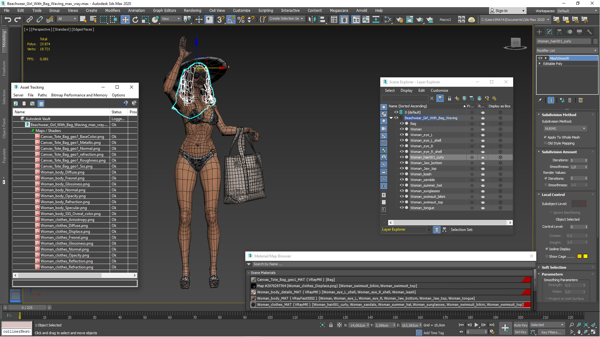Enable Show Cage checkbox
600x337 pixels.
(x=547, y=256)
